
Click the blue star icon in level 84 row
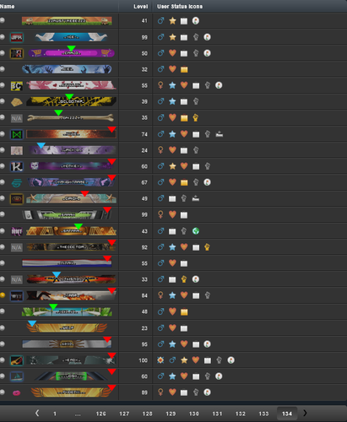172,295
